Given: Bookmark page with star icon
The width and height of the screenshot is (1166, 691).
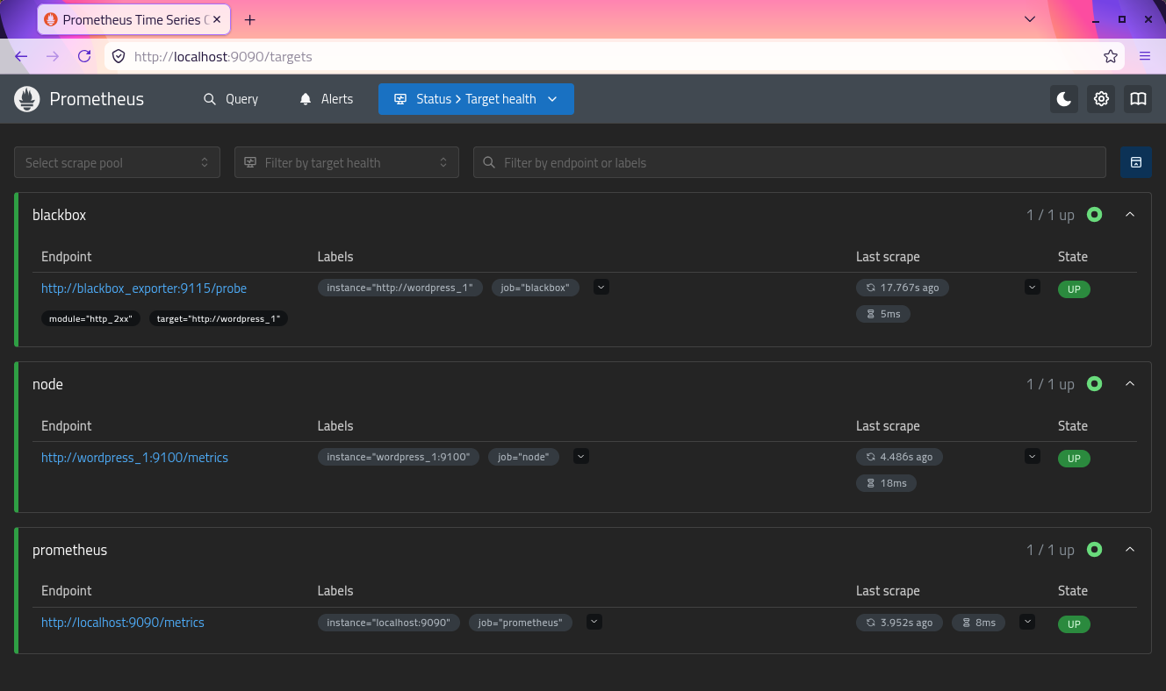Looking at the screenshot, I should (x=1111, y=56).
